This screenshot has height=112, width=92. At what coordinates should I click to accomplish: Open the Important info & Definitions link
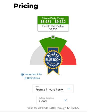pyautogui.click(x=31, y=76)
